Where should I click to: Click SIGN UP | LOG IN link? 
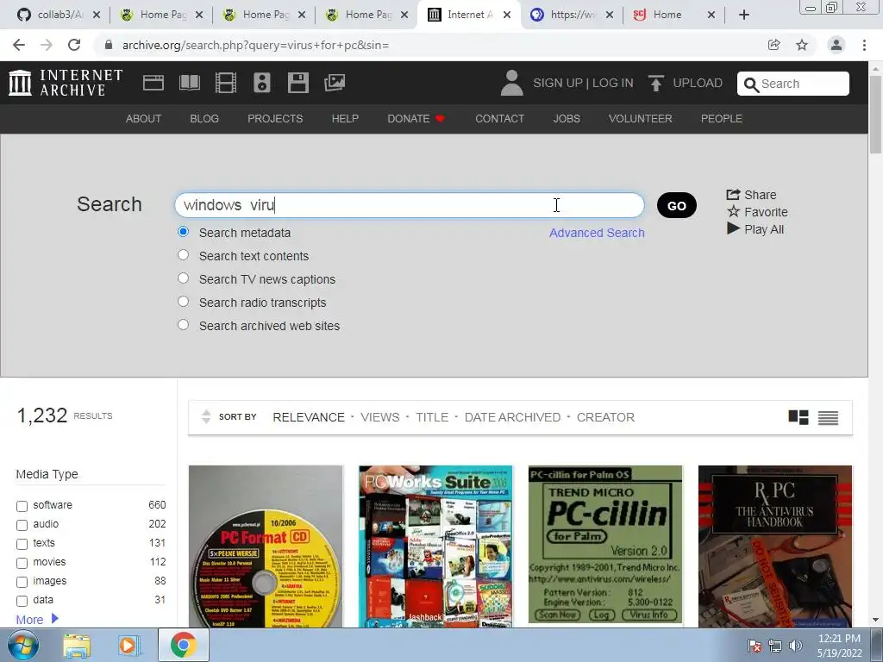coord(583,83)
